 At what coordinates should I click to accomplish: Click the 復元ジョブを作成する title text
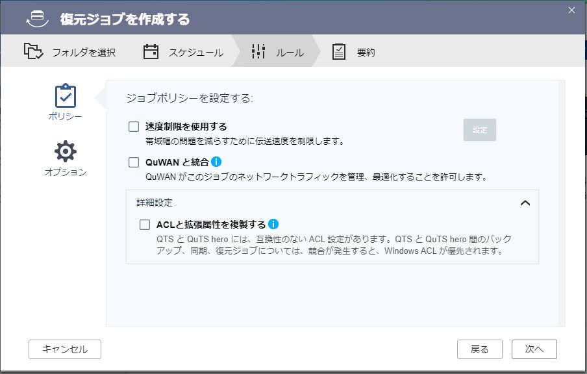click(x=125, y=19)
